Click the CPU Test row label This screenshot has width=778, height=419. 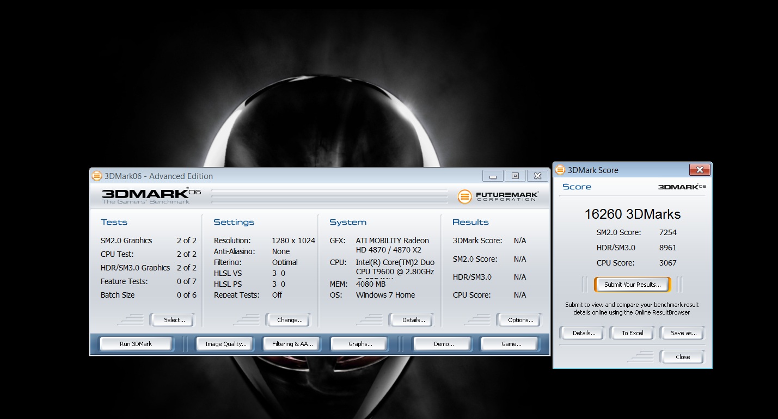(117, 254)
